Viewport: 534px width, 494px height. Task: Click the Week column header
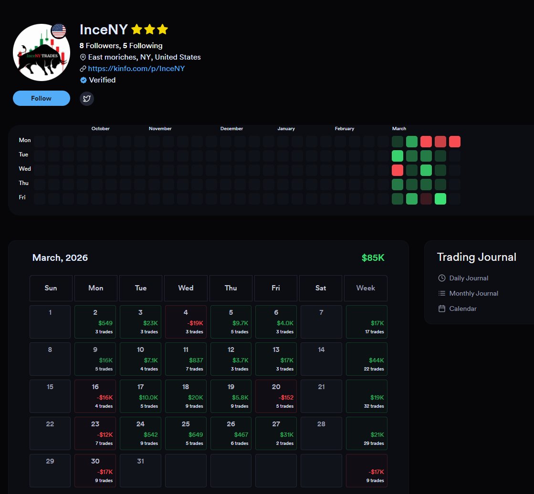pyautogui.click(x=366, y=288)
